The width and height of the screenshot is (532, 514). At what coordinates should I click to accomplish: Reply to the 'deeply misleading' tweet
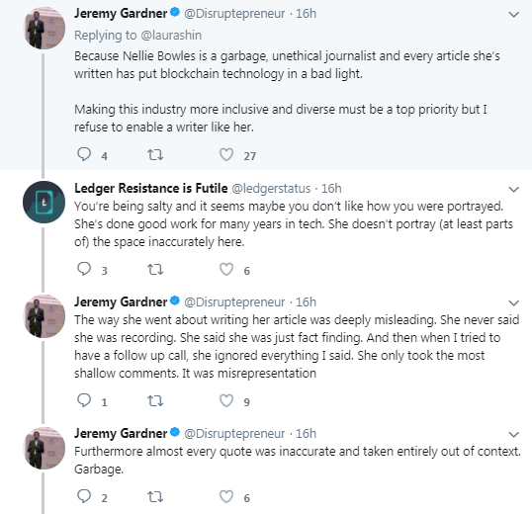tap(84, 400)
